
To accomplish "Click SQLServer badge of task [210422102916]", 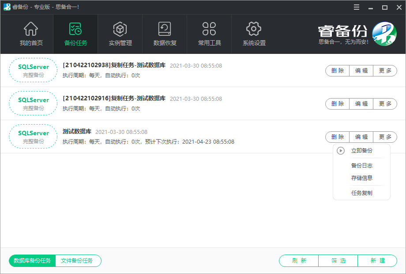I will coord(33,103).
